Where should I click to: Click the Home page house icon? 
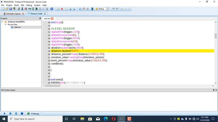tap(19, 9)
